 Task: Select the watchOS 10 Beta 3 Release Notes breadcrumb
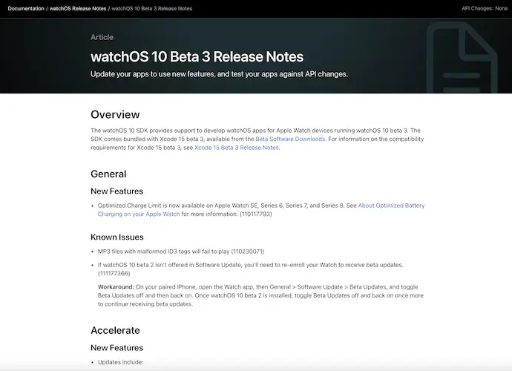pos(152,8)
